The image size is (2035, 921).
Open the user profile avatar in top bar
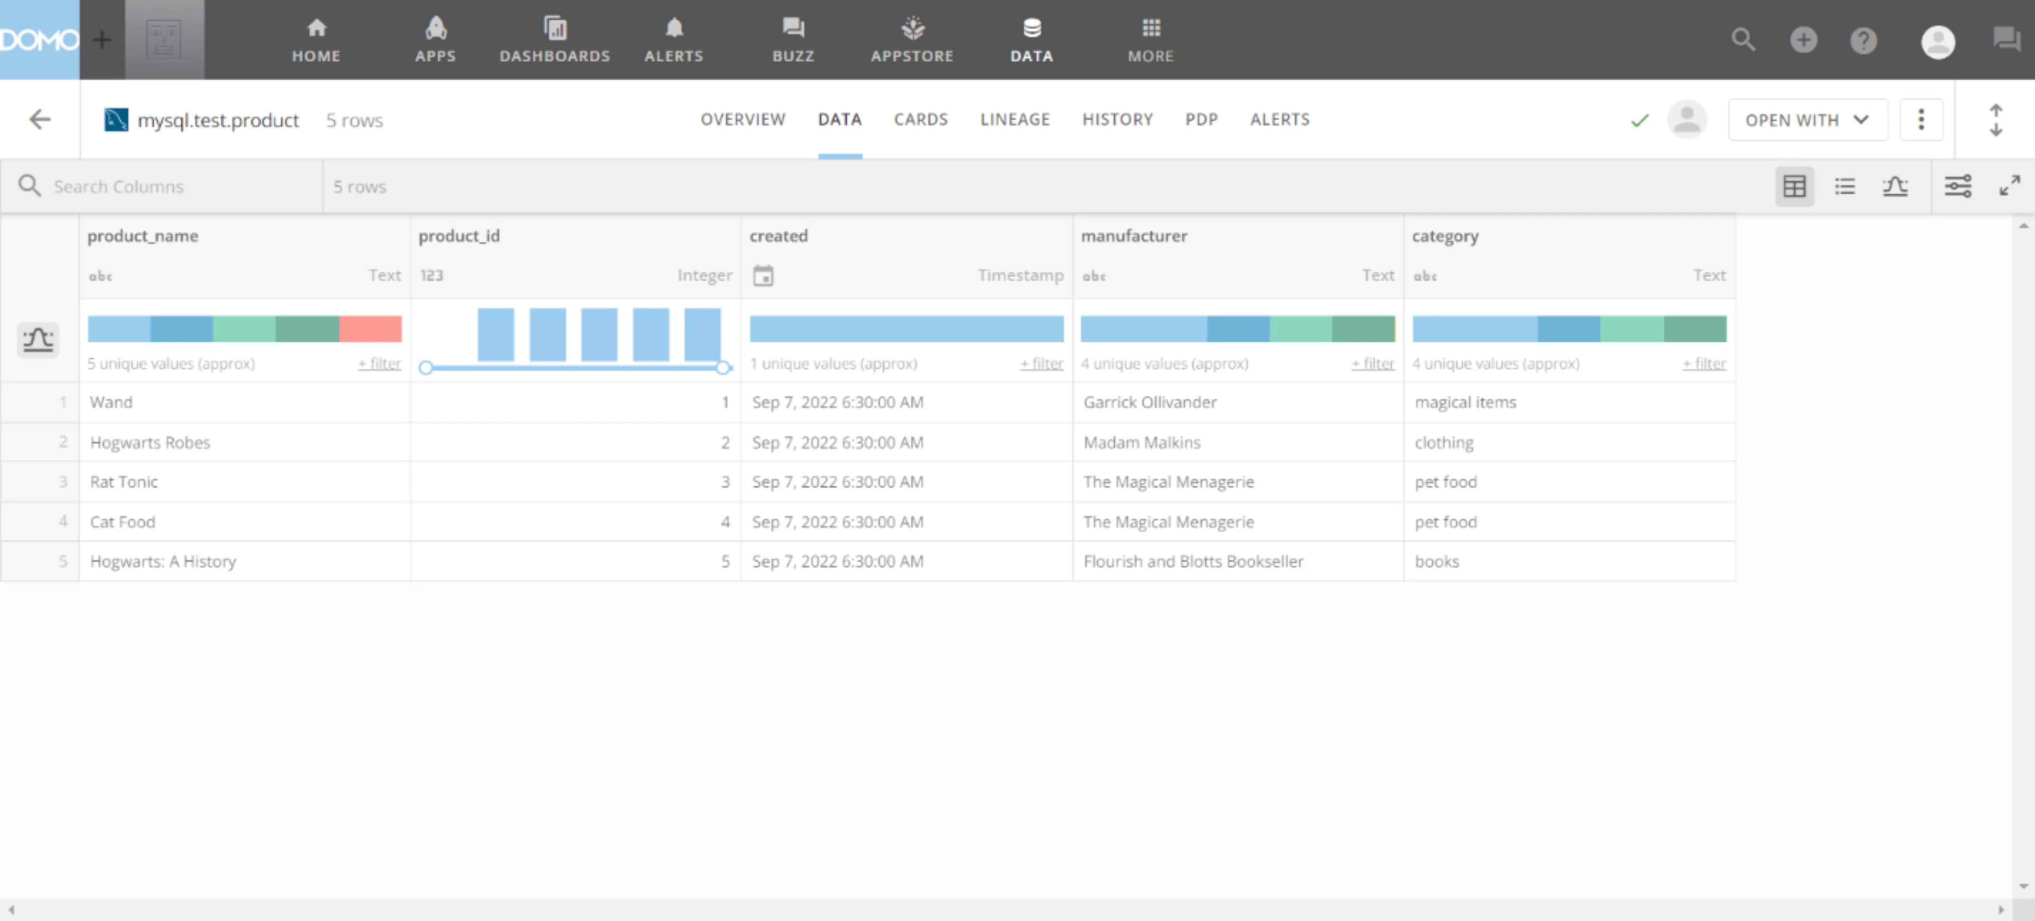[x=1938, y=41]
